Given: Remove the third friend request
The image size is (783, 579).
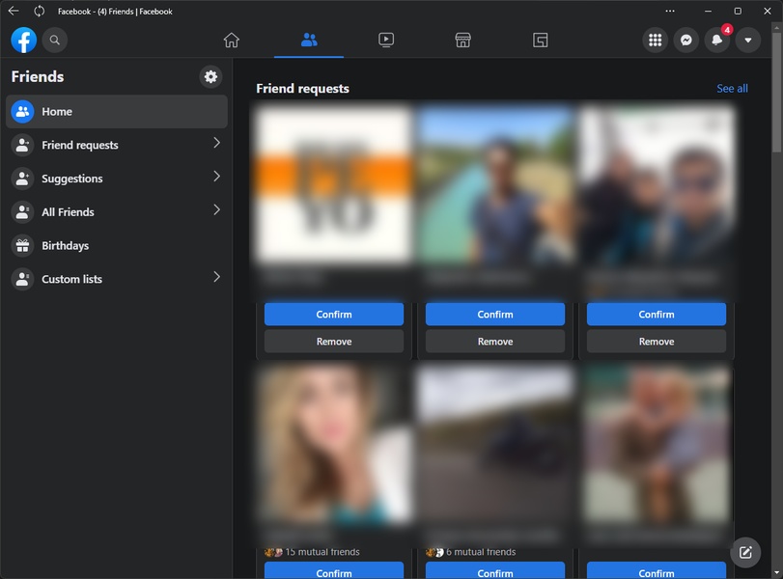Looking at the screenshot, I should point(657,342).
